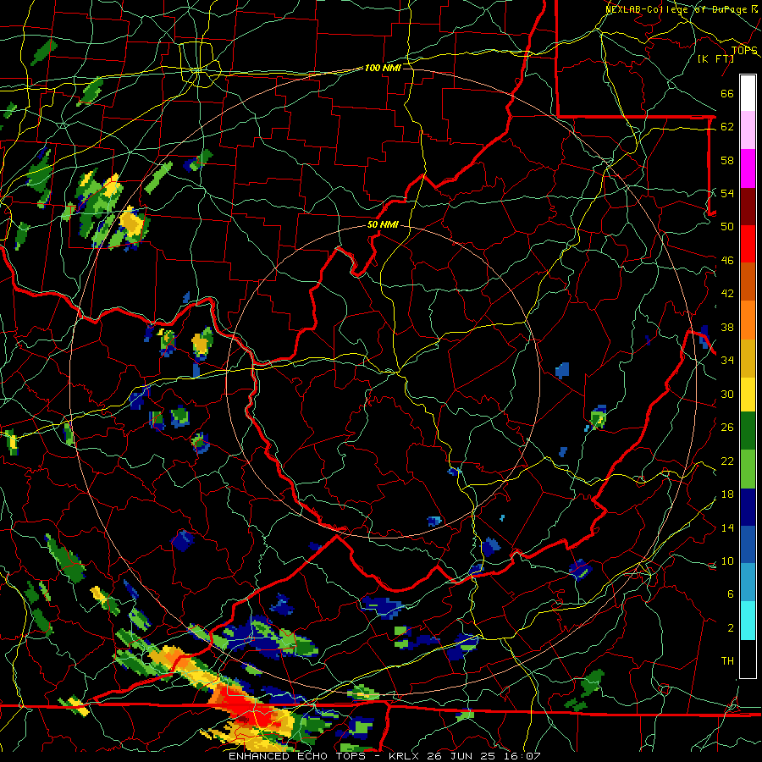Click the '16:07' timestamp
762x762 pixels.
[x=522, y=756]
